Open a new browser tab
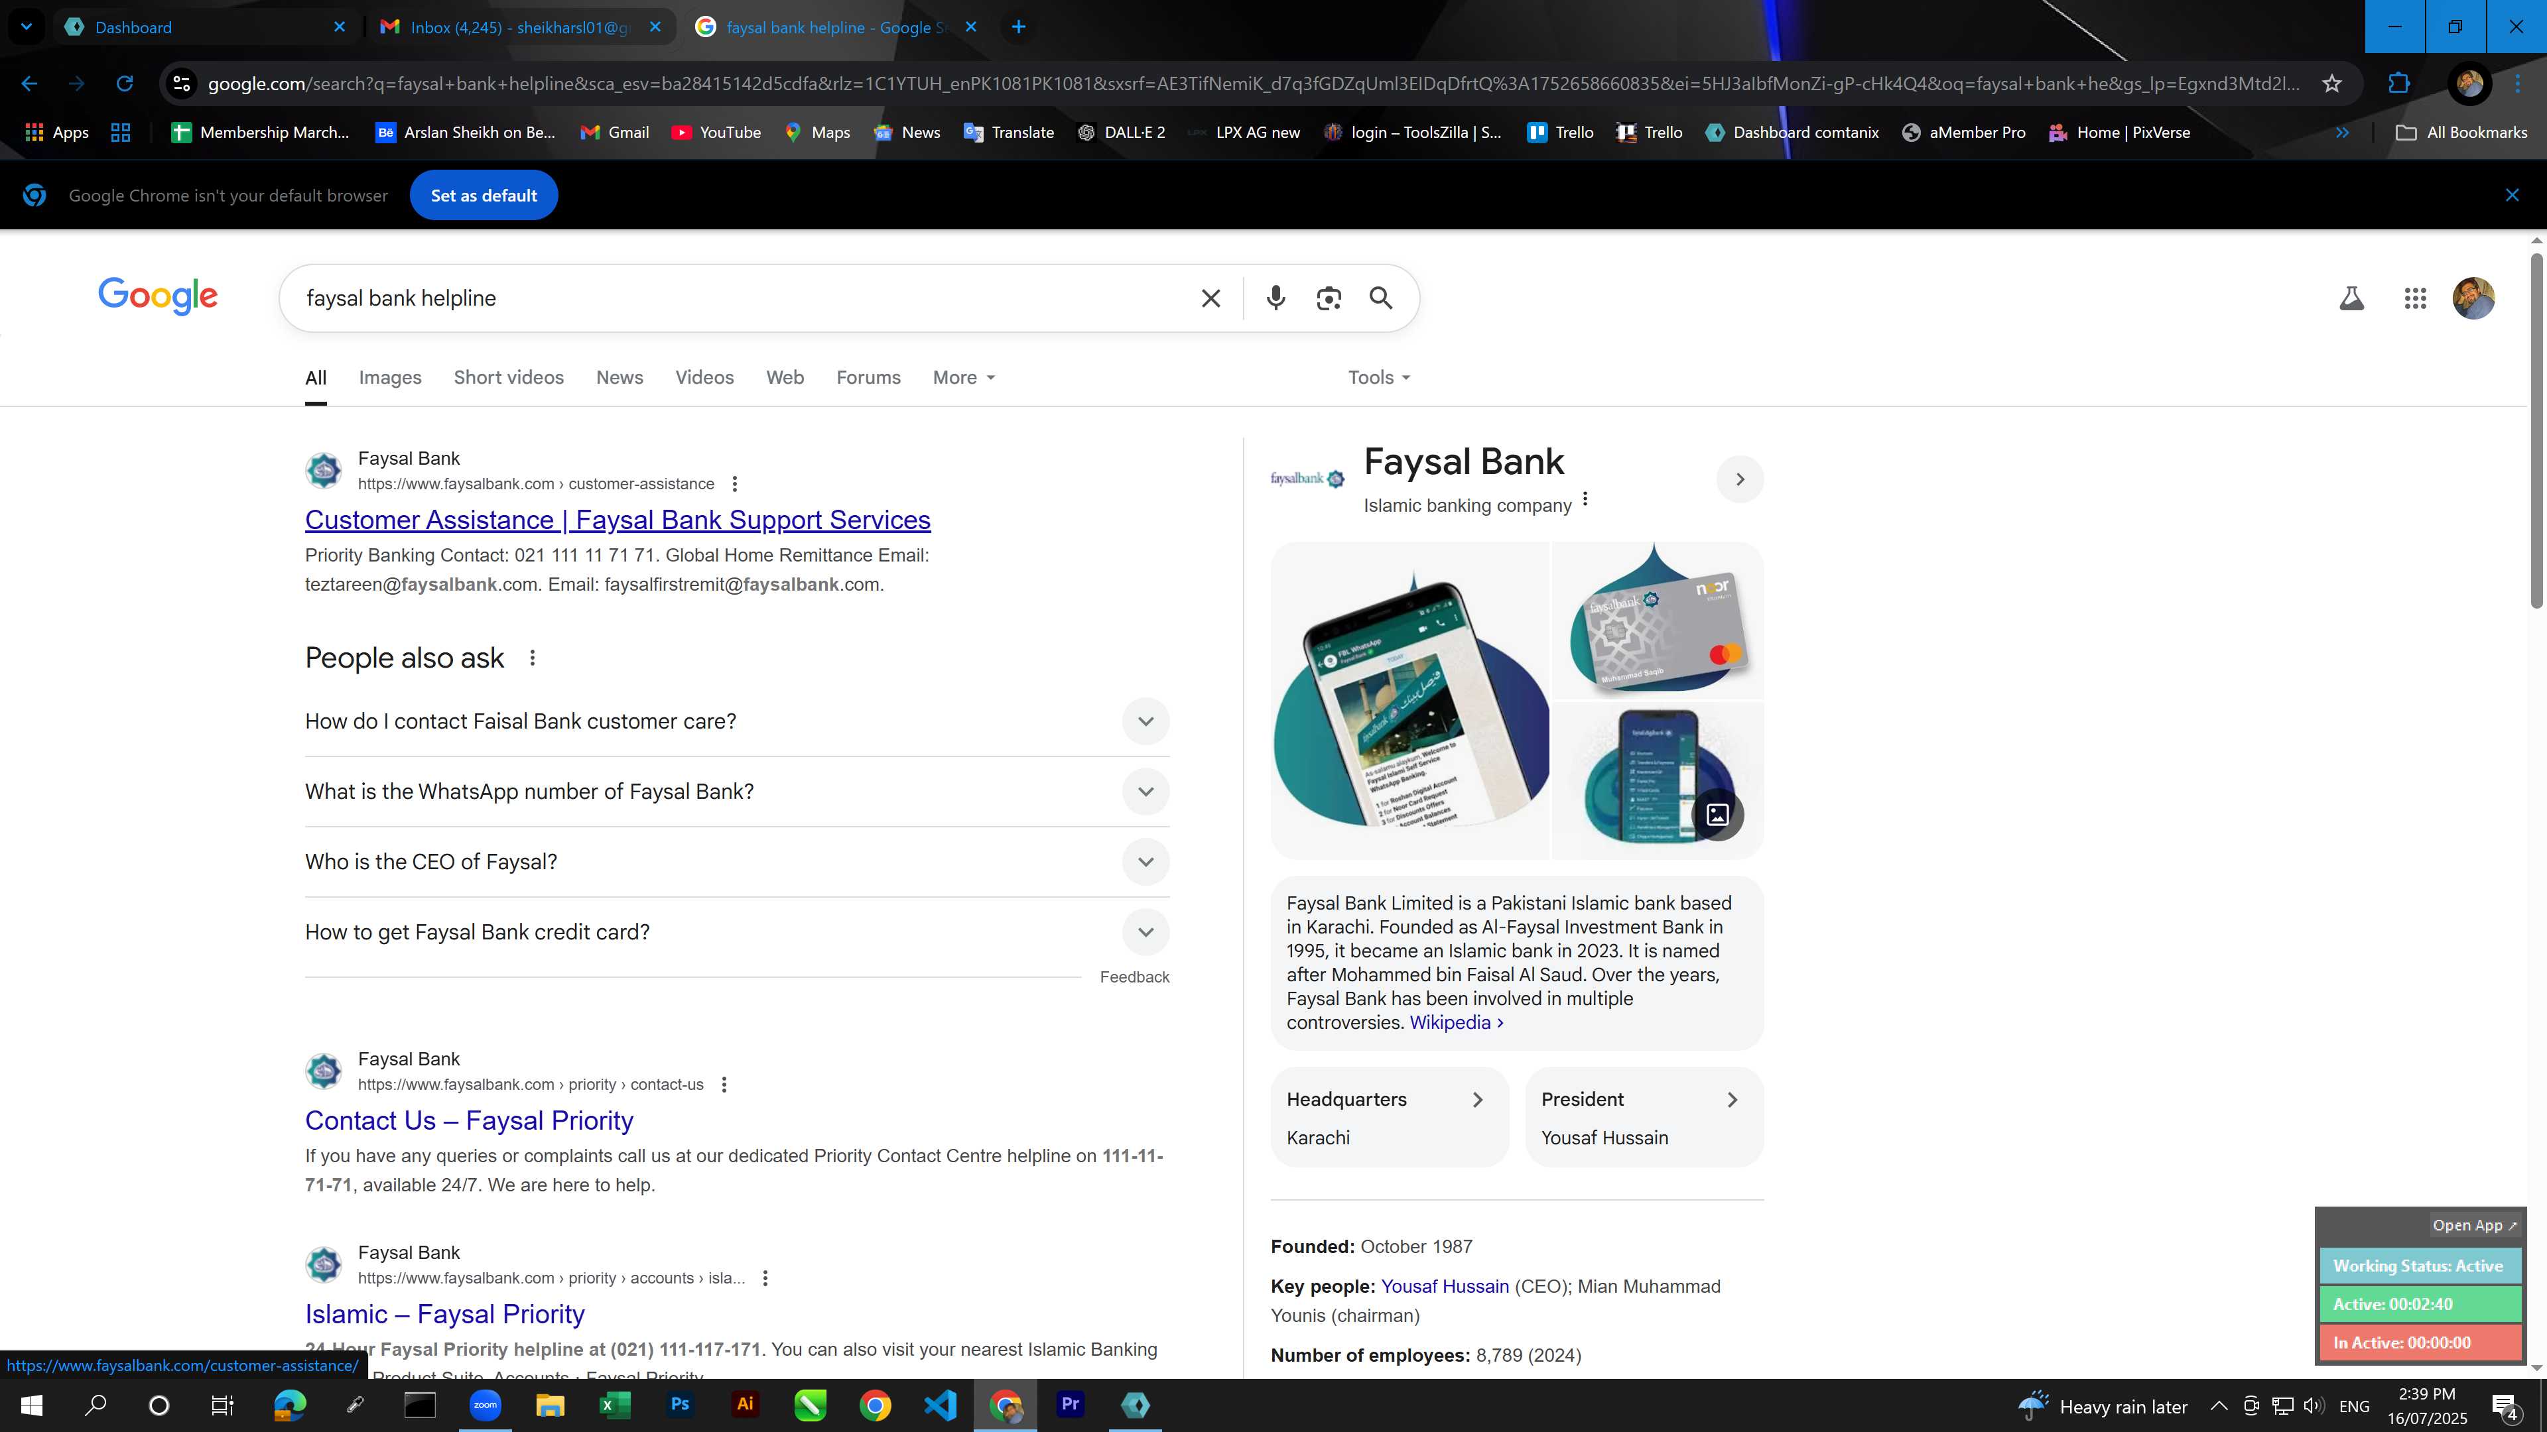 1018,28
